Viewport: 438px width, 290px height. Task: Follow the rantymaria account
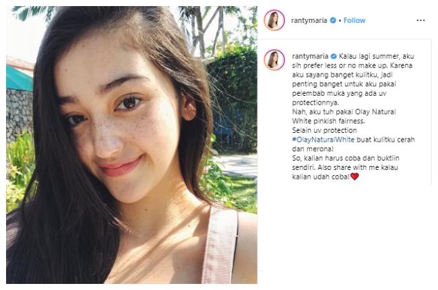(354, 20)
